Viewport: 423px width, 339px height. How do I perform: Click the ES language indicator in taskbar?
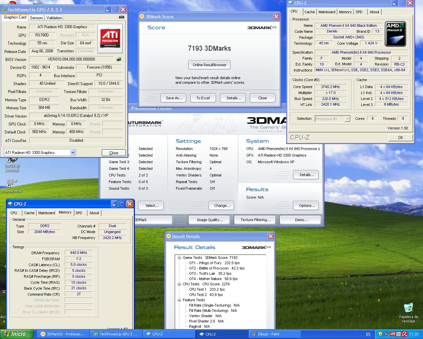(x=368, y=334)
